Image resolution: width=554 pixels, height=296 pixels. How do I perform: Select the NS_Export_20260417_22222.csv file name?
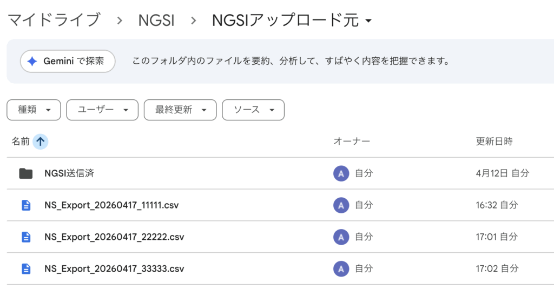point(111,237)
